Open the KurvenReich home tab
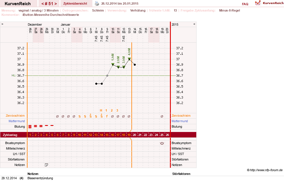The height and width of the screenshot is (185, 284). (18, 4)
